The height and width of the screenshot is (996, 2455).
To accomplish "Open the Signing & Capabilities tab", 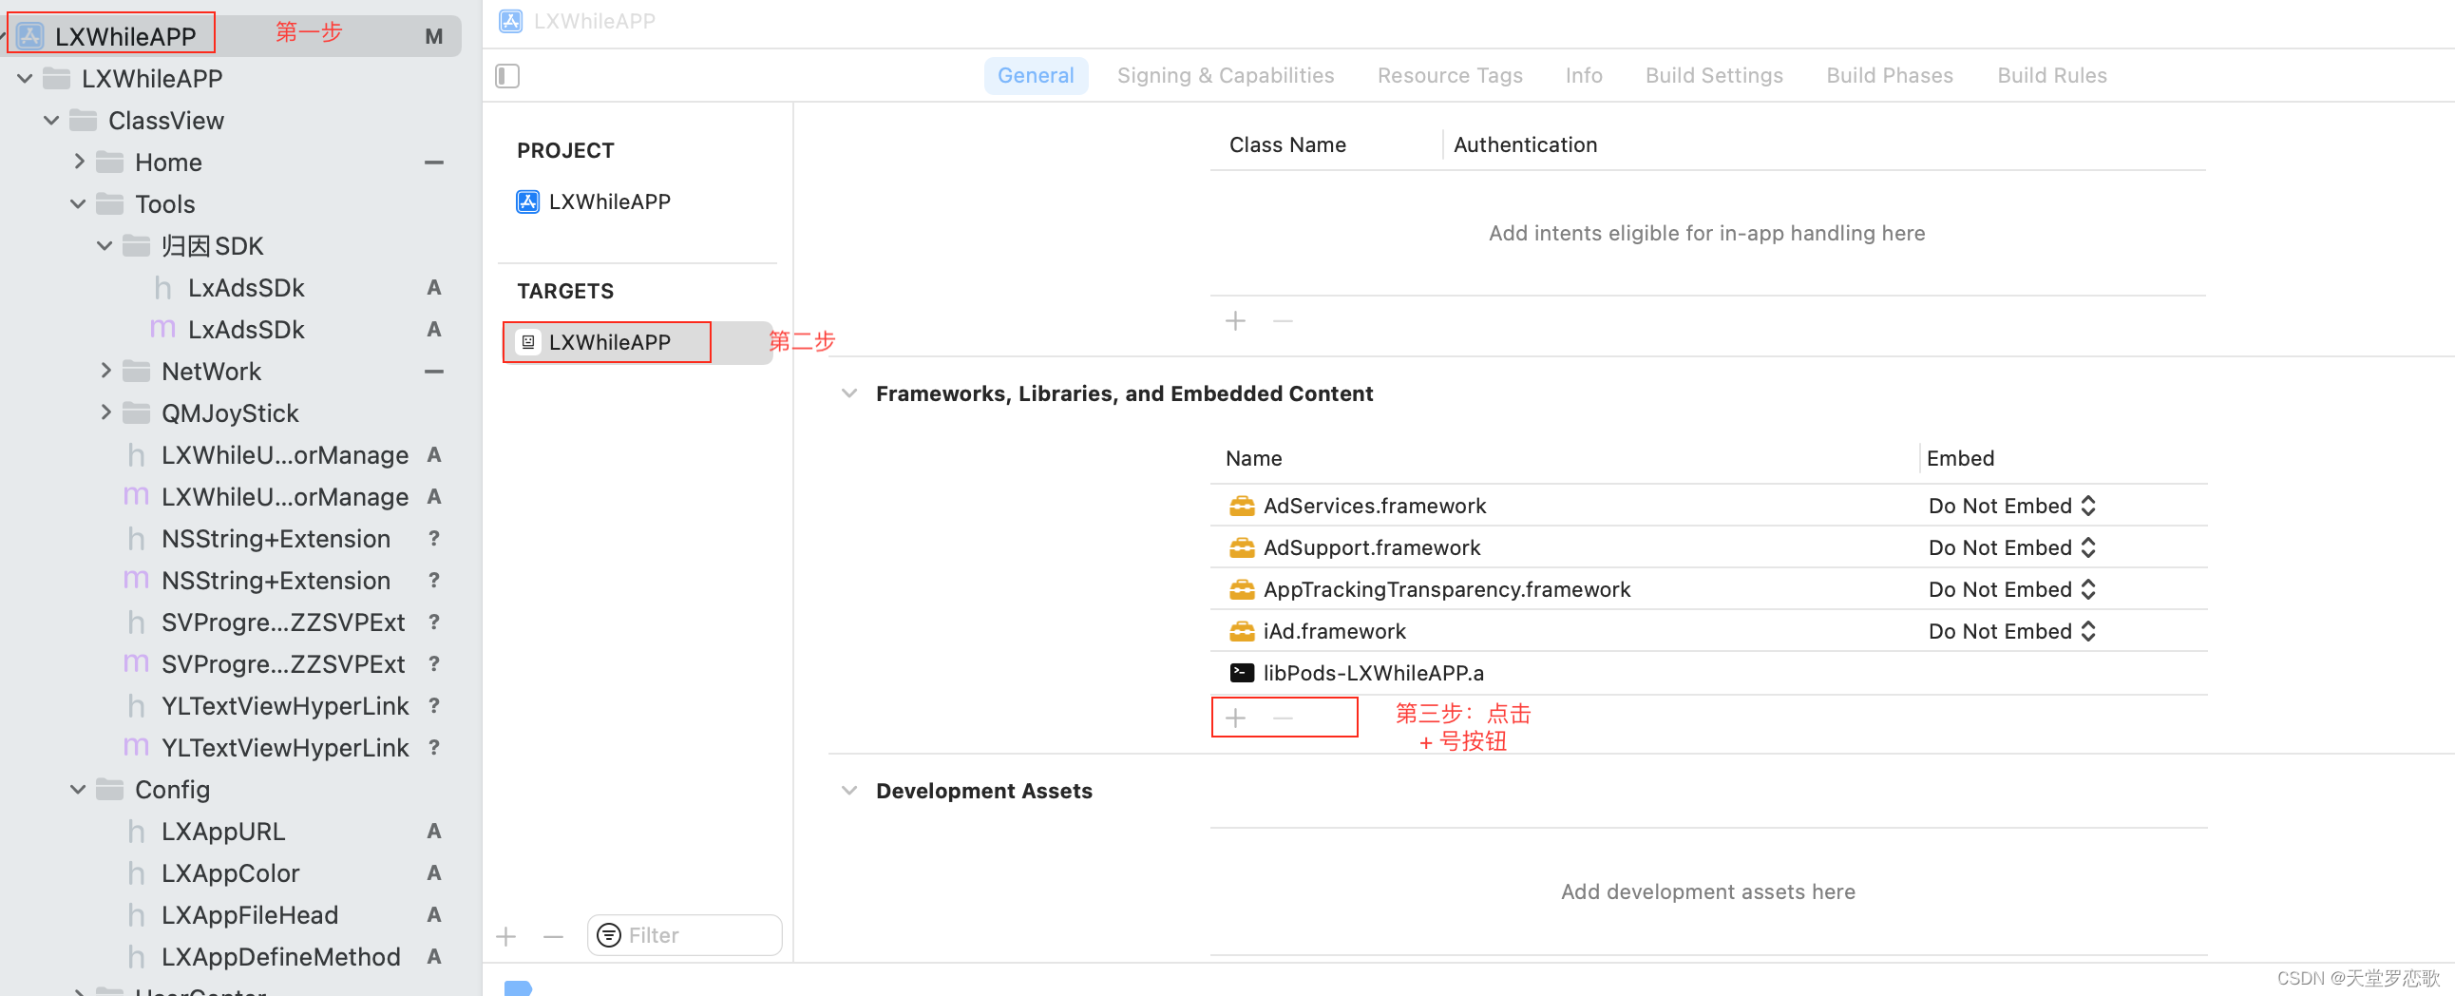I will [x=1225, y=75].
